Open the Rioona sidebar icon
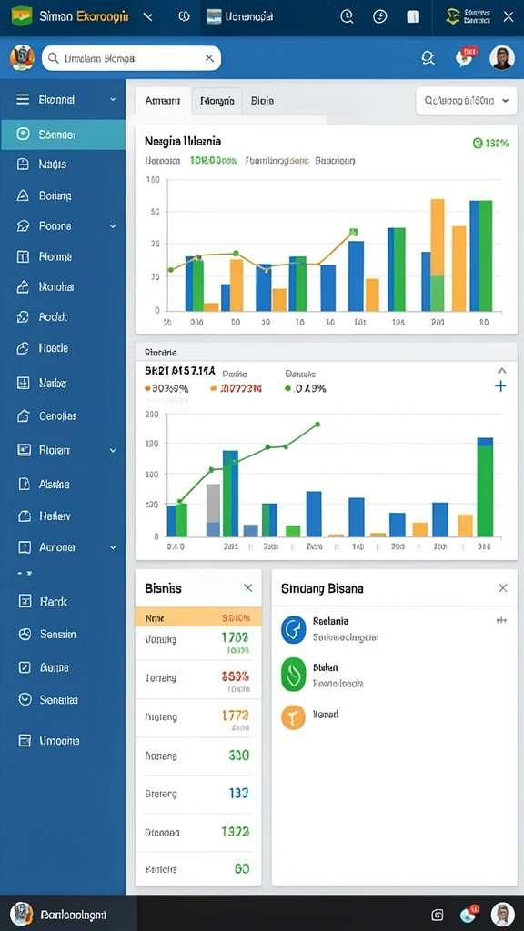Image resolution: width=524 pixels, height=931 pixels. click(23, 256)
